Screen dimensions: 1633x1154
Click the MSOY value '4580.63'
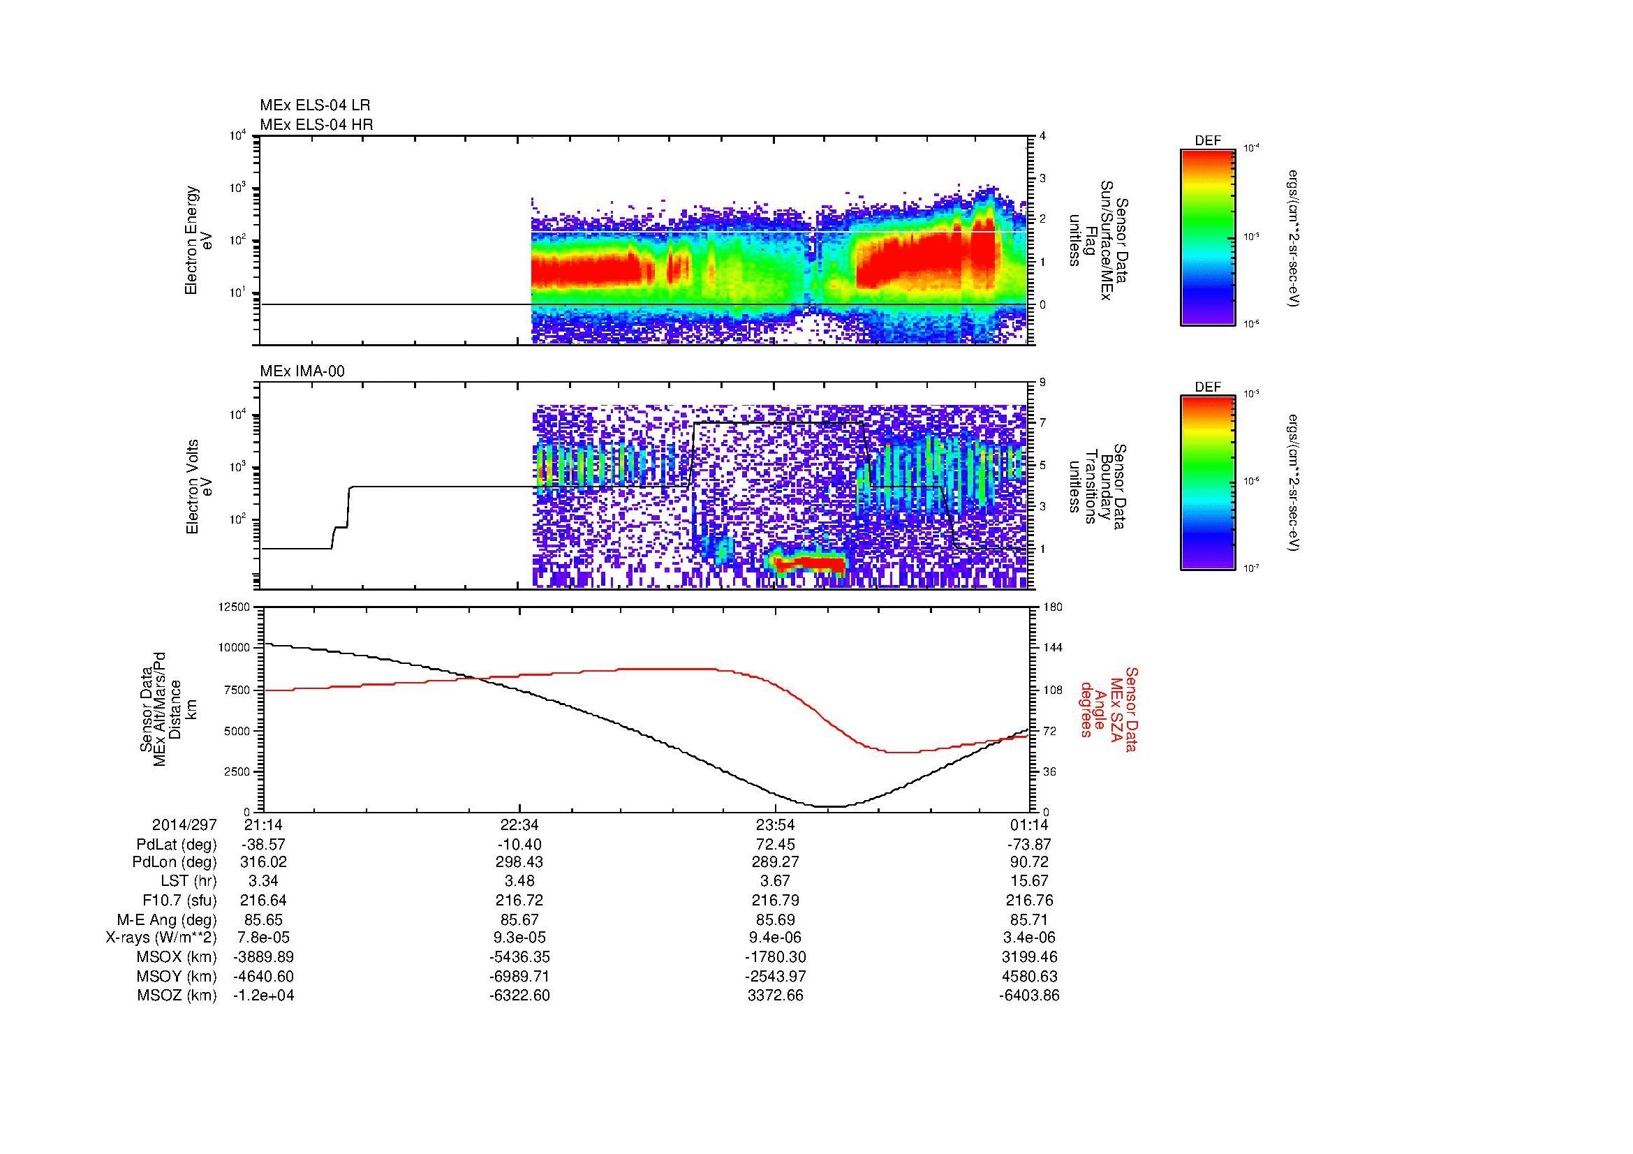point(1029,976)
